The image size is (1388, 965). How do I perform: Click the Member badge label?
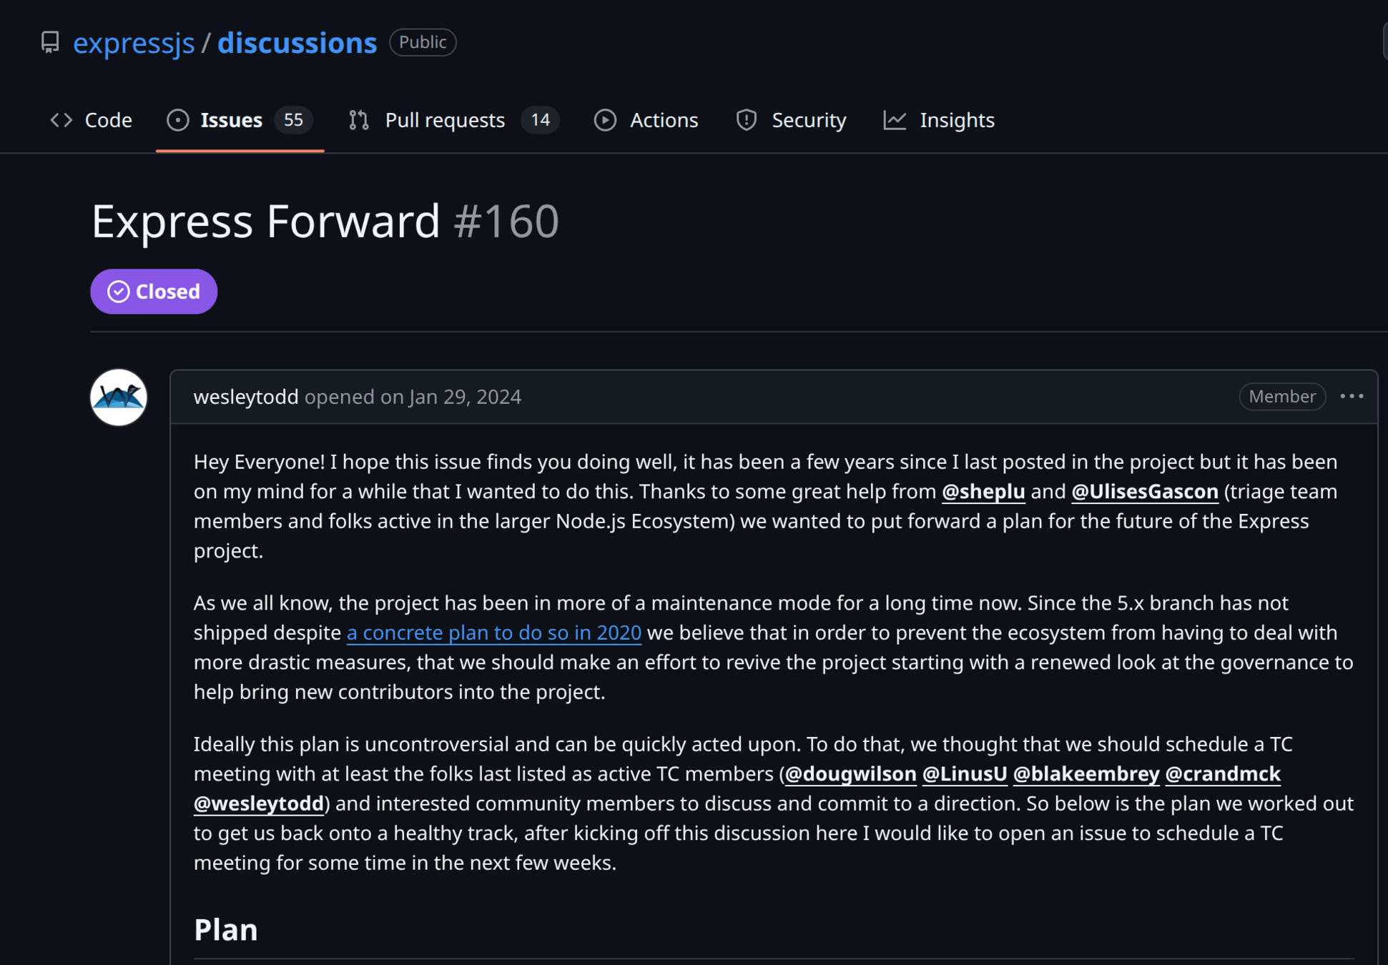click(1282, 396)
